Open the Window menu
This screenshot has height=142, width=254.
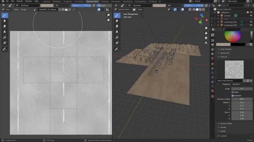pos(29,1)
